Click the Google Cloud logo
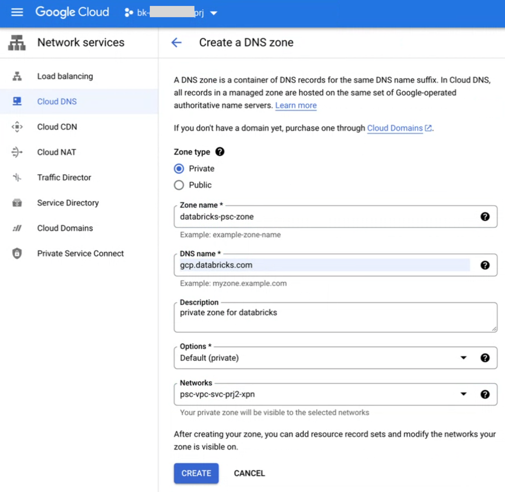Image resolution: width=505 pixels, height=492 pixels. click(72, 12)
